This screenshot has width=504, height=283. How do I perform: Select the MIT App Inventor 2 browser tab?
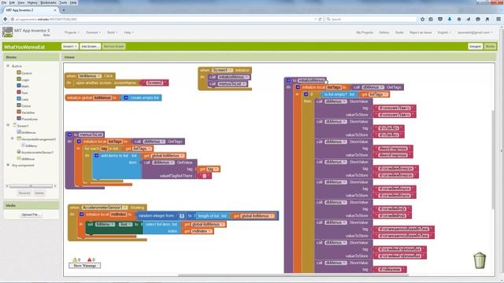[31, 10]
